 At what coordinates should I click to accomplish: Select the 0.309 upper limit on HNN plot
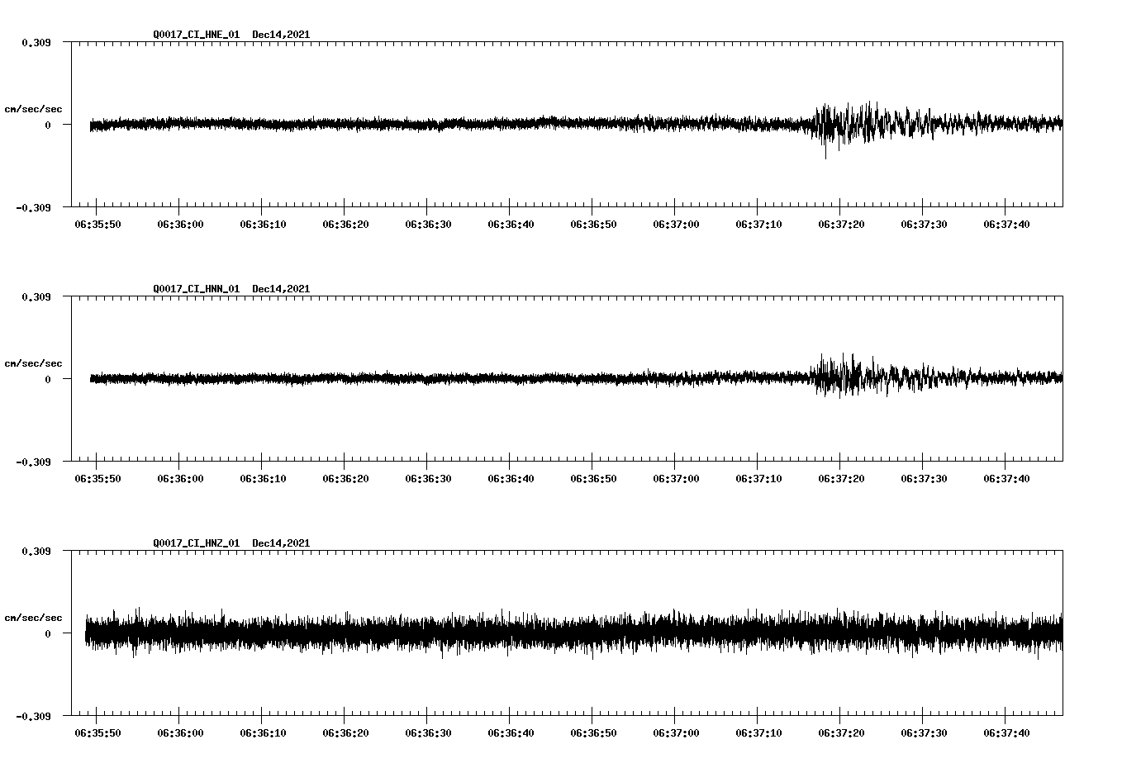coord(36,296)
